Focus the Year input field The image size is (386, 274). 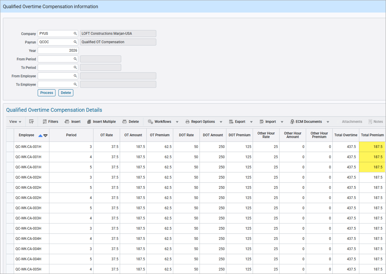click(x=58, y=50)
